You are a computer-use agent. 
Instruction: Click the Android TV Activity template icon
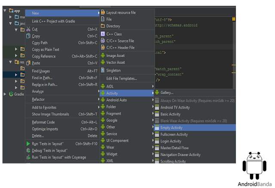[x=157, y=107]
